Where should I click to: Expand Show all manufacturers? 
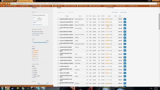pyautogui.click(x=34, y=77)
